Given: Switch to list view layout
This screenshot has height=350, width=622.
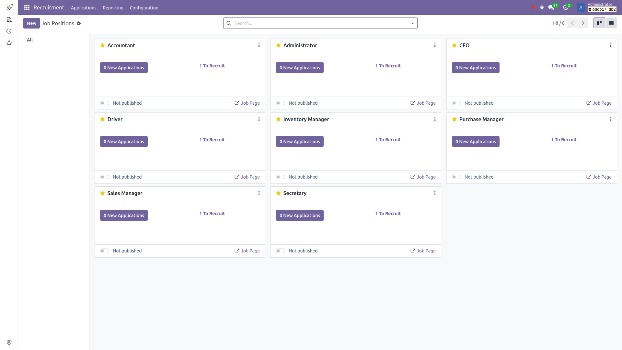Looking at the screenshot, I should click(x=612, y=23).
